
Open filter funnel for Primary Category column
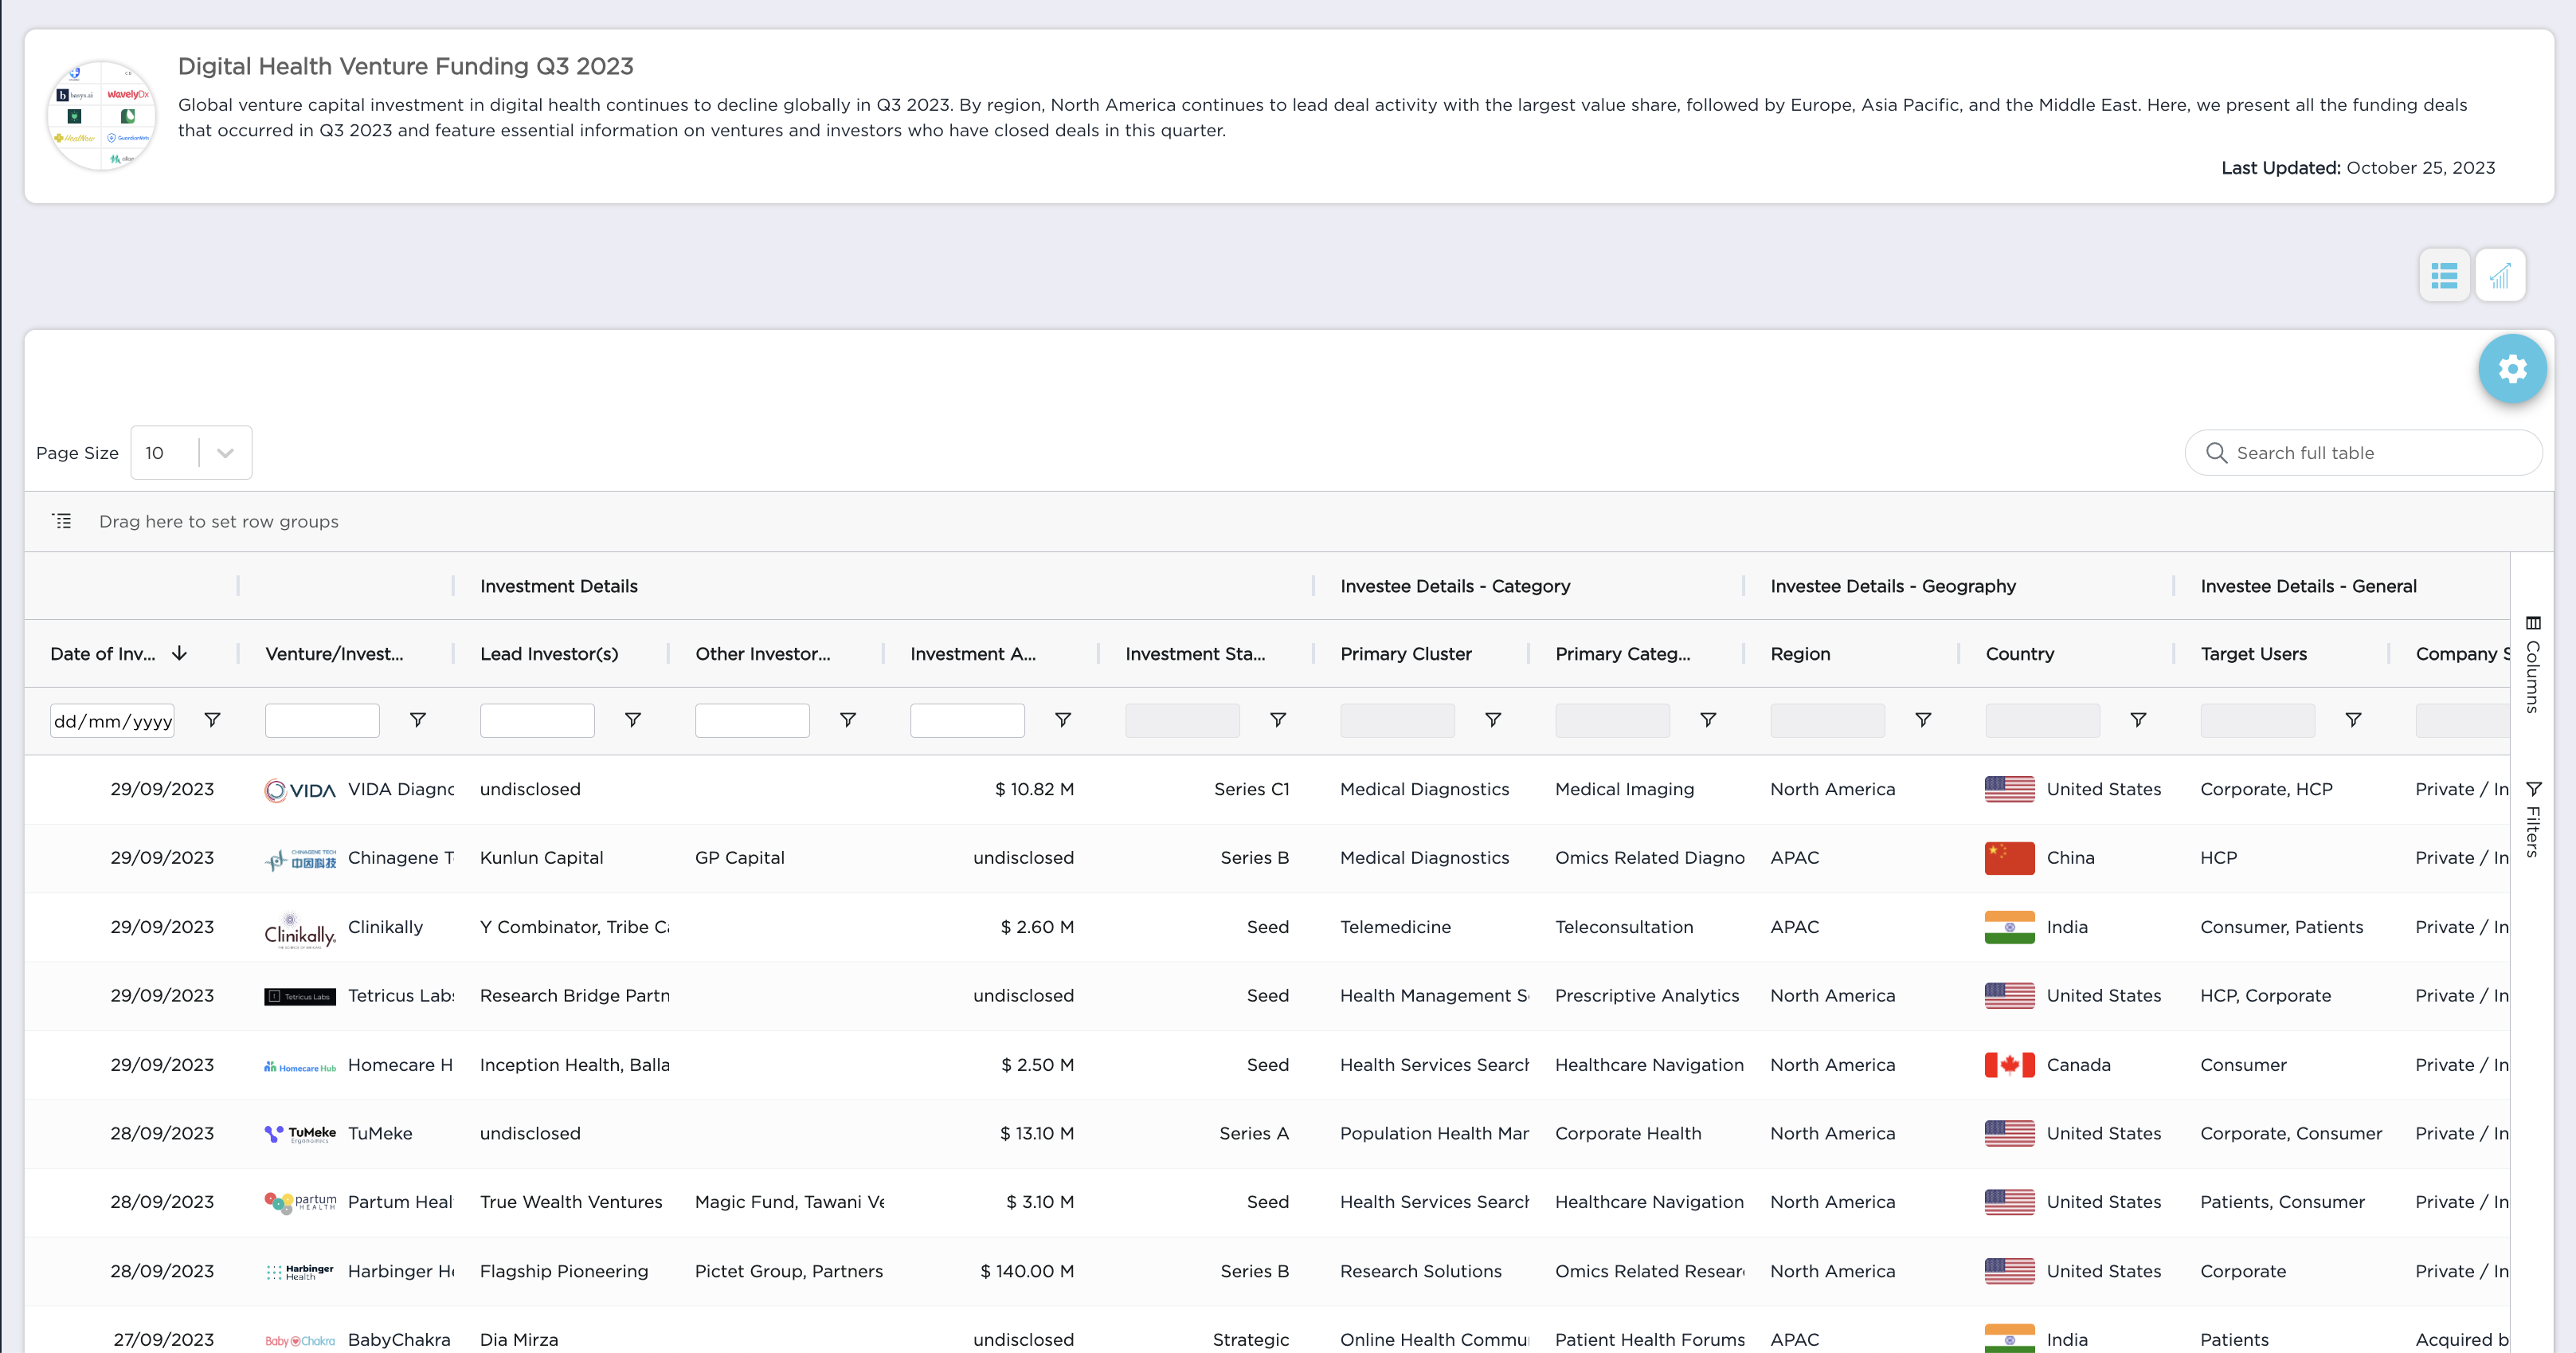1708,720
